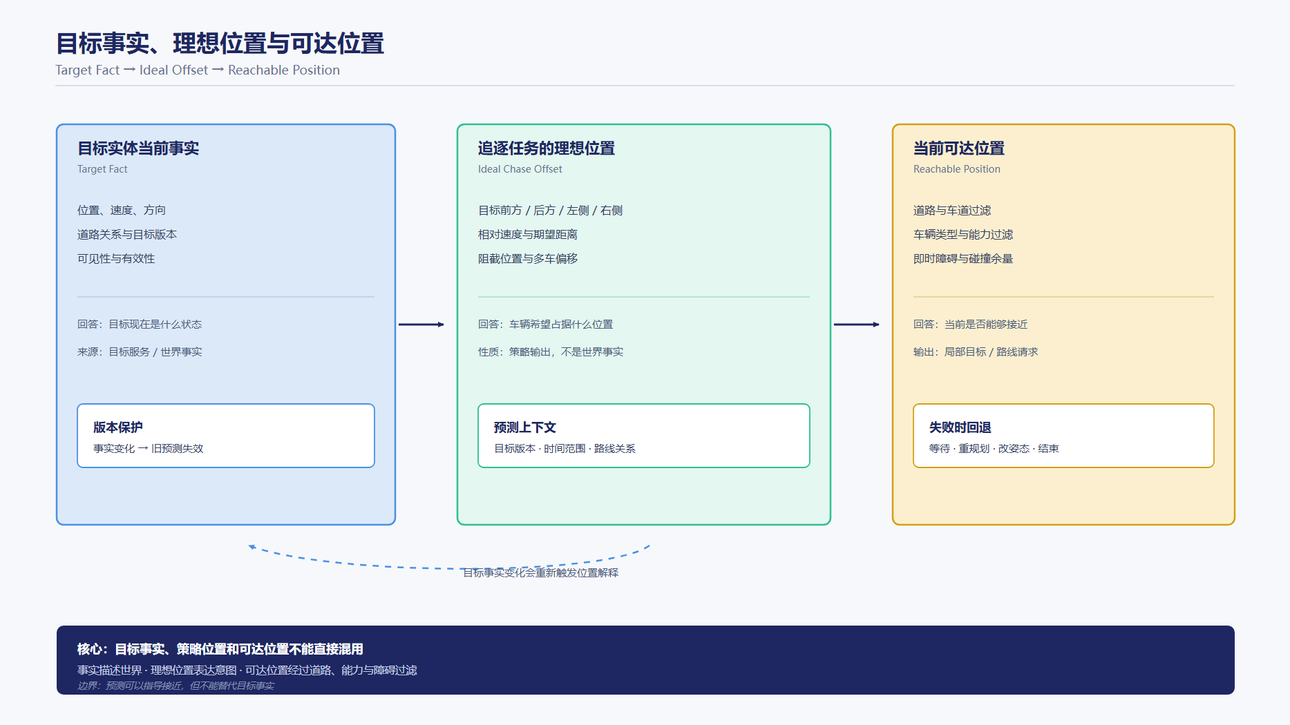The image size is (1290, 725).
Task: Click the line starting 事实描述世界 · 理想位置表达意图
Action: coord(247,670)
